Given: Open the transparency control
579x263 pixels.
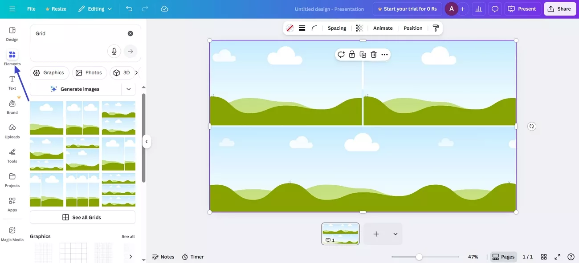Looking at the screenshot, I should pyautogui.click(x=359, y=28).
